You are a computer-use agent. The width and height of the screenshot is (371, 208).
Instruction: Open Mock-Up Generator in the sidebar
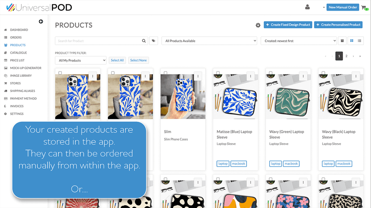[x=26, y=68]
